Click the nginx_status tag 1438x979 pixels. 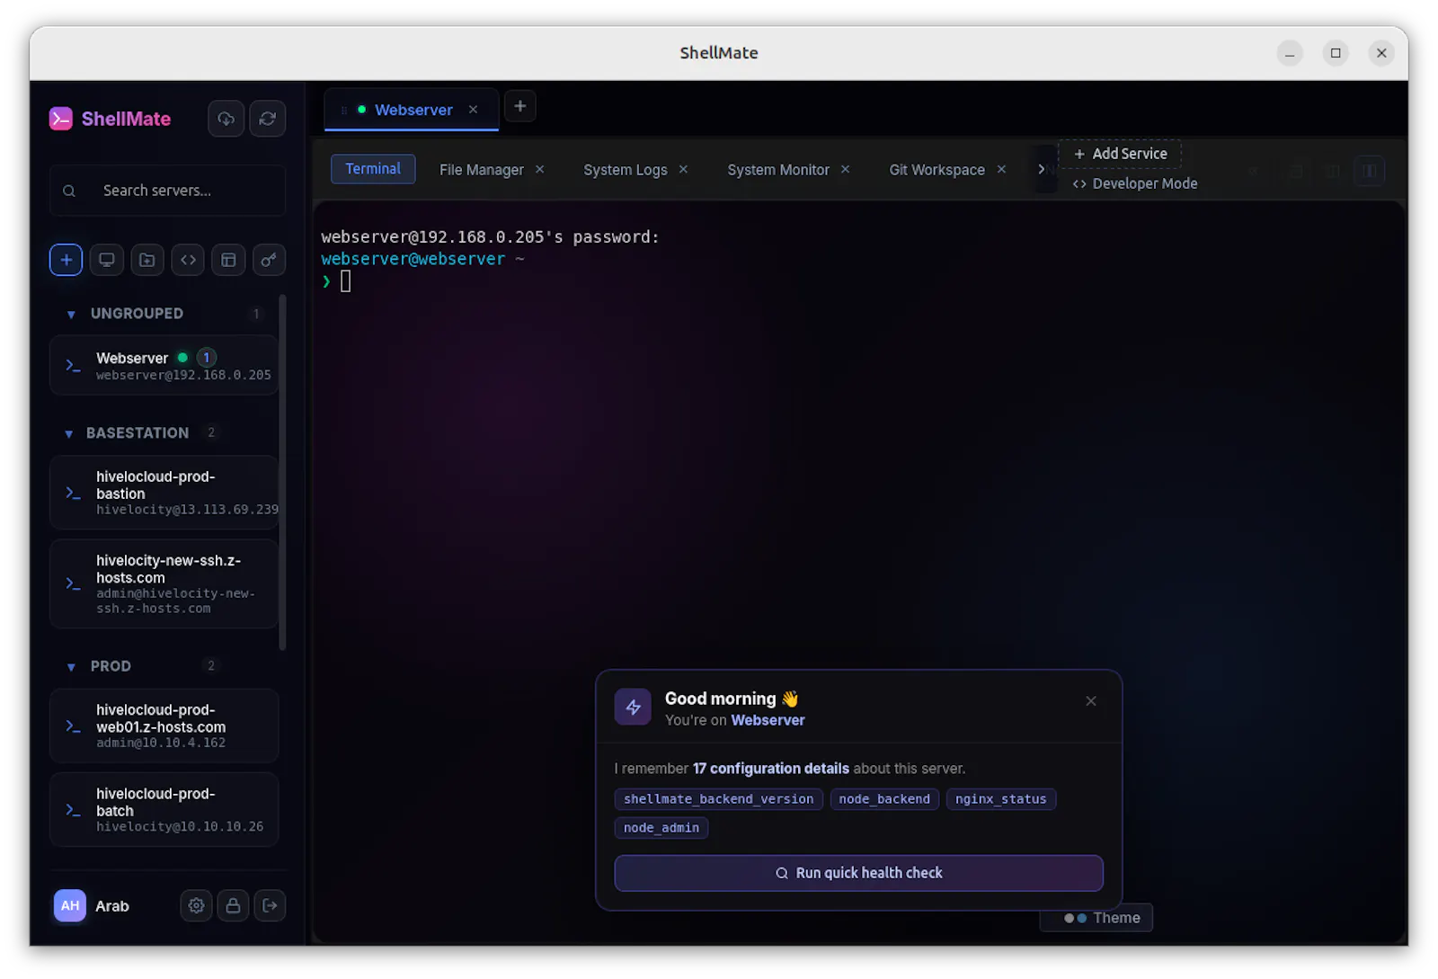[x=1000, y=799]
